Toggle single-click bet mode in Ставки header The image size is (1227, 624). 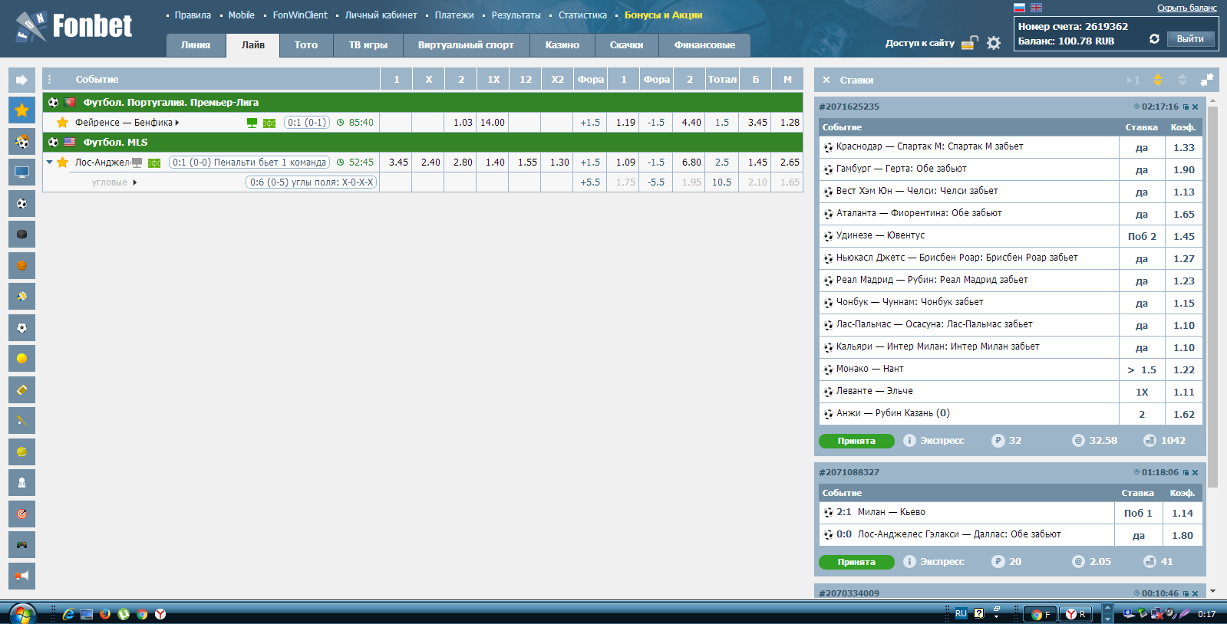point(1133,80)
